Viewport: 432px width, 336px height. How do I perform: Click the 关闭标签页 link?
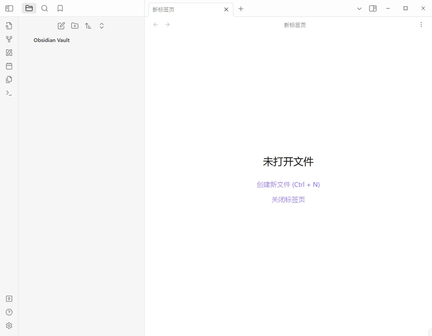288,200
